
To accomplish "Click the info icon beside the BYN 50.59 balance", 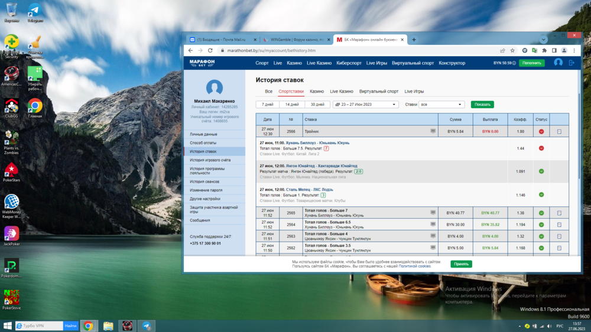I will [514, 63].
